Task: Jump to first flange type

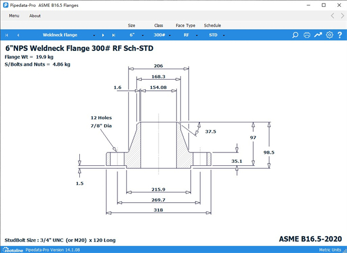Action: [8, 35]
